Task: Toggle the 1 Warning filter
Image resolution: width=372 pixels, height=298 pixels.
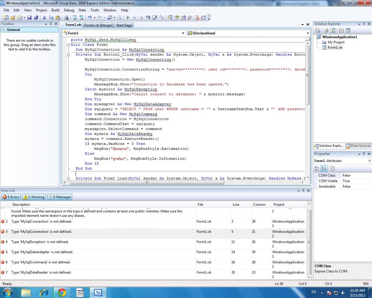Action: [x=33, y=197]
